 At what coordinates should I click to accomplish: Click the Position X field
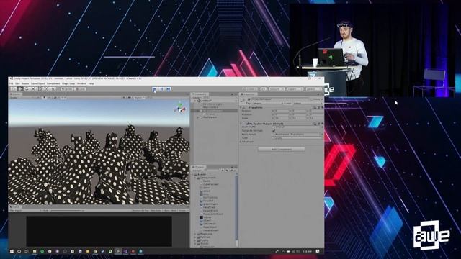point(282,112)
